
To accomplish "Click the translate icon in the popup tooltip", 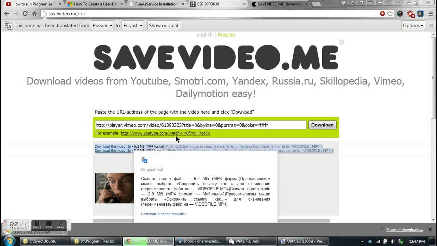I will (x=144, y=160).
